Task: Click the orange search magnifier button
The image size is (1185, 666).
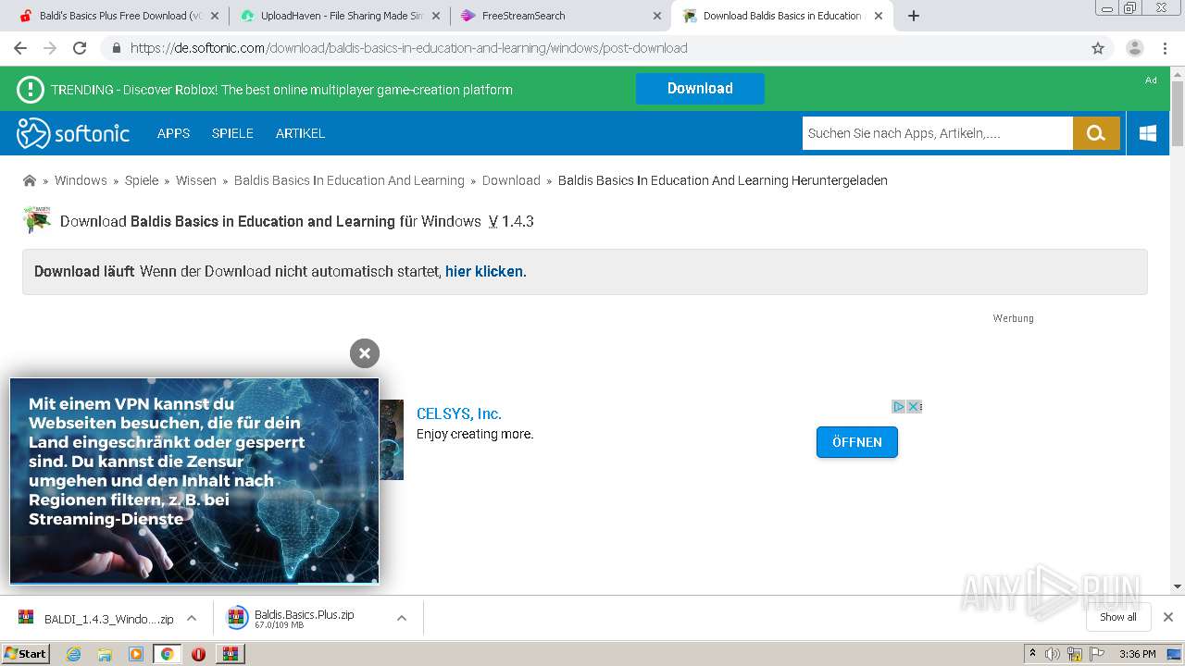Action: pyautogui.click(x=1096, y=133)
